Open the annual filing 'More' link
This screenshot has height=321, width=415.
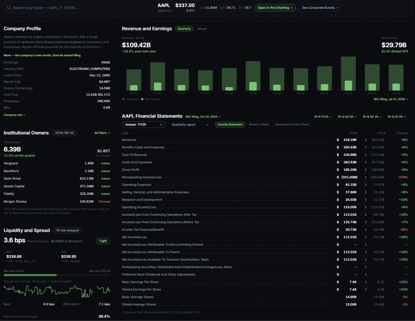(42, 55)
